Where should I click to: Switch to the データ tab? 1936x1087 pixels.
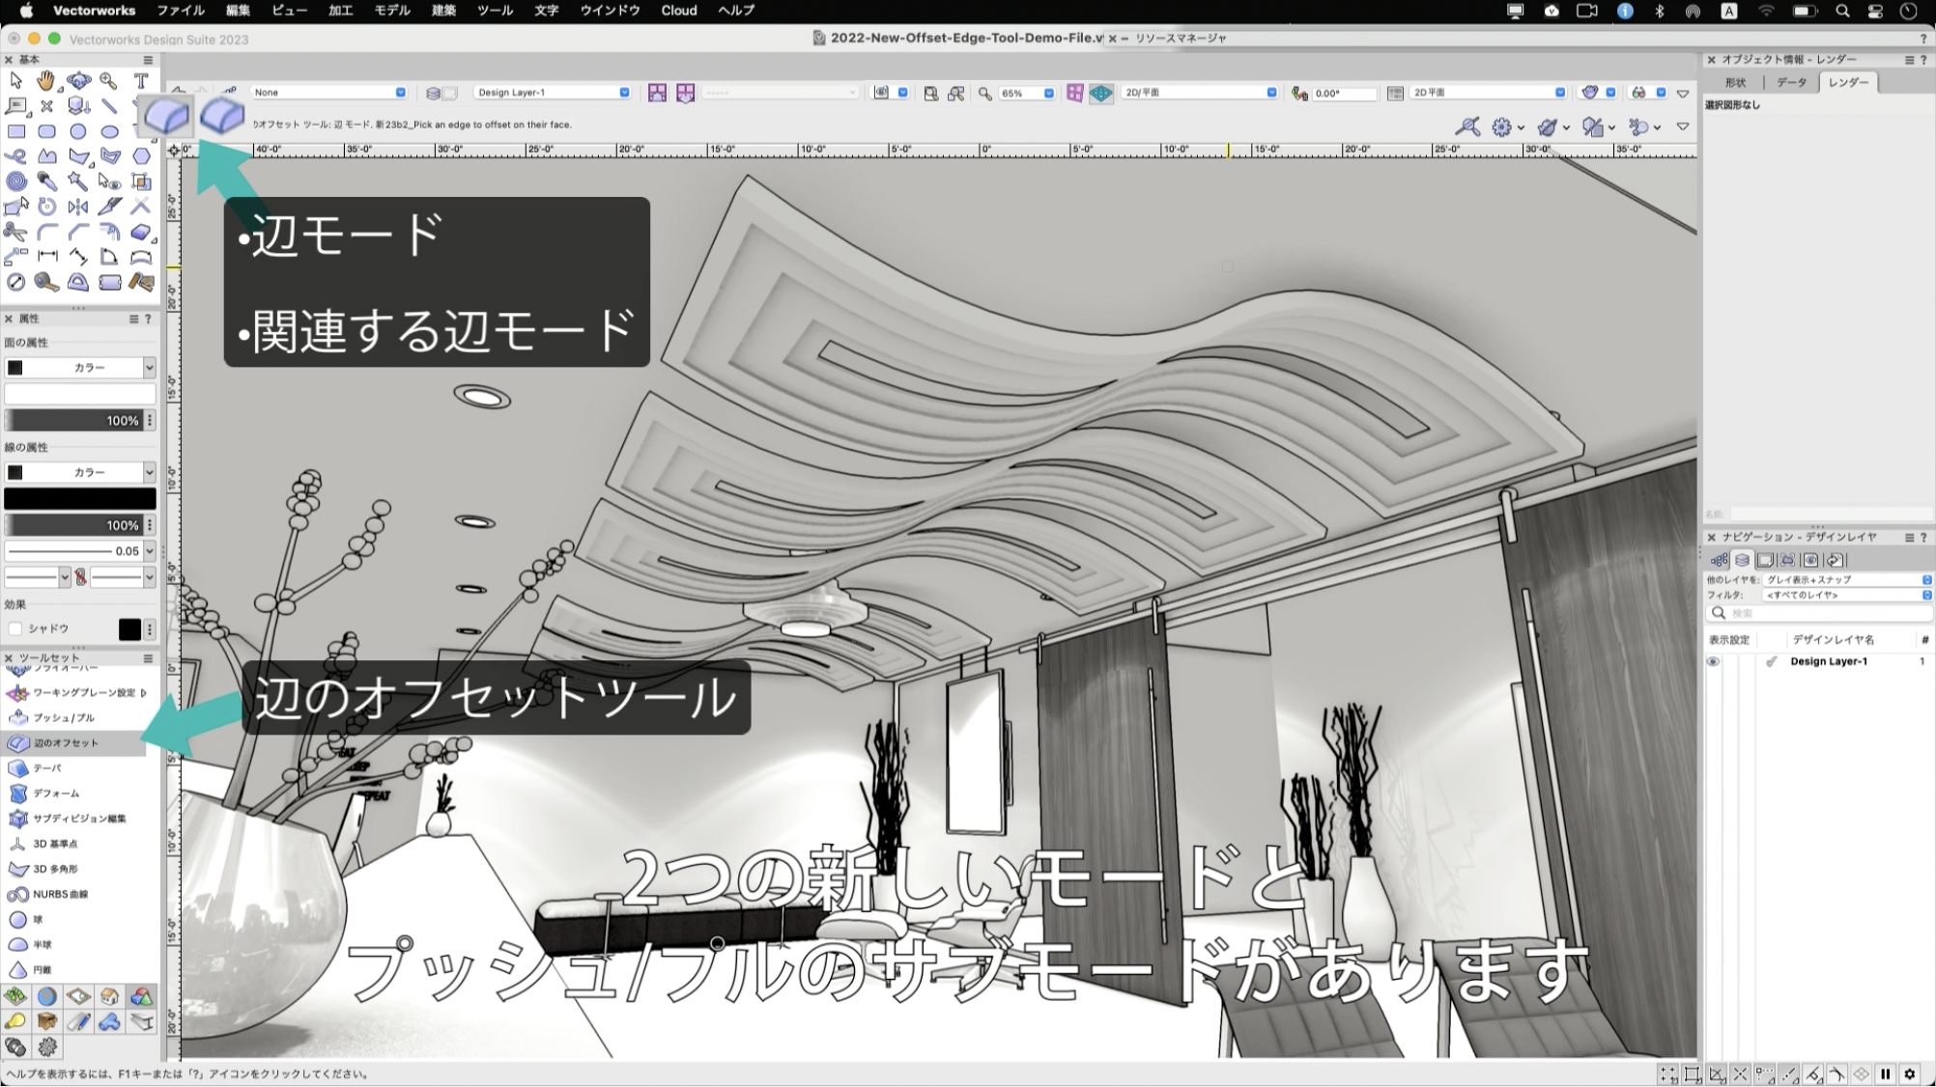1791,83
